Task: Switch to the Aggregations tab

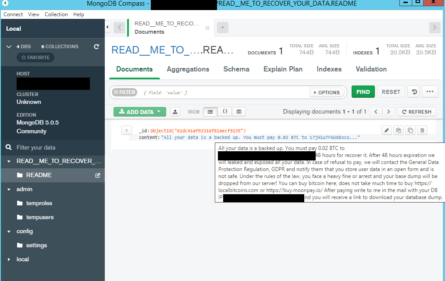Action: click(188, 69)
